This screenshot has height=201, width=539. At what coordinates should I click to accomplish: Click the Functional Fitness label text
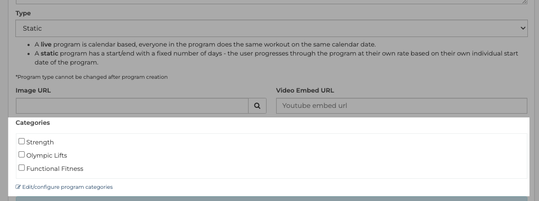(x=54, y=169)
